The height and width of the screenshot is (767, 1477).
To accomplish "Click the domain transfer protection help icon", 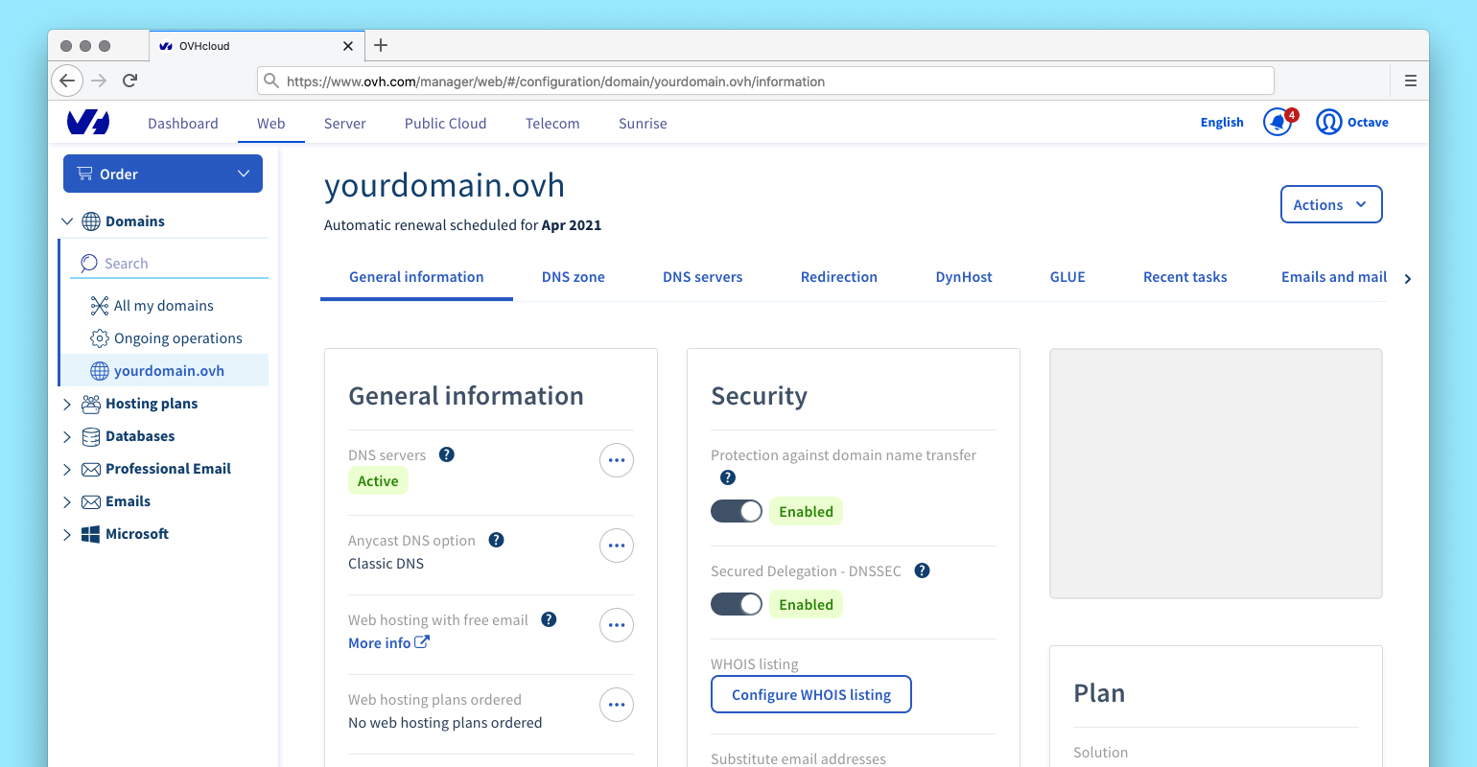I will pos(728,477).
